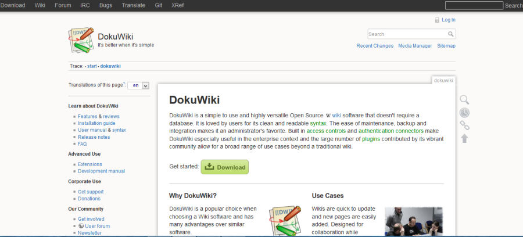
Task: Show backlinks using the chain icon
Action: click(x=465, y=125)
